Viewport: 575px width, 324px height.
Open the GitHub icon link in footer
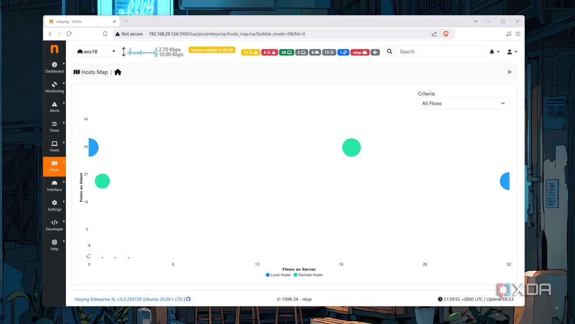pyautogui.click(x=188, y=299)
